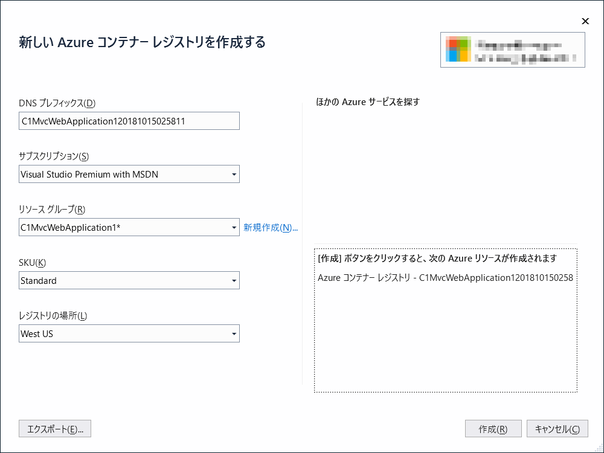Click the 新規作成(N)... link
Image resolution: width=604 pixels, height=453 pixels.
(x=271, y=228)
